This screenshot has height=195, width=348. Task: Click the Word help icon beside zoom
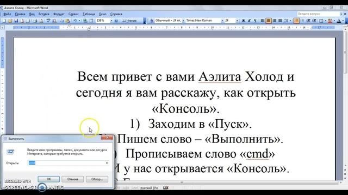116,21
